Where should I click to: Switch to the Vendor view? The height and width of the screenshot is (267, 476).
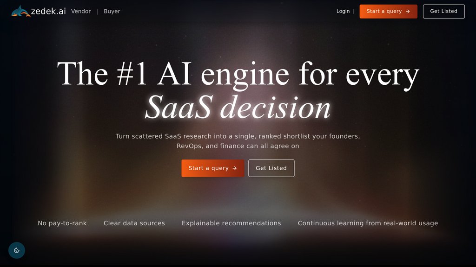click(x=81, y=11)
